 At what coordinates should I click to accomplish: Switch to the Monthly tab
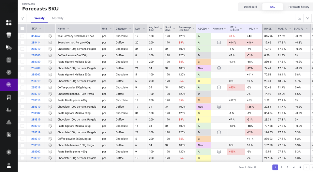tap(58, 18)
